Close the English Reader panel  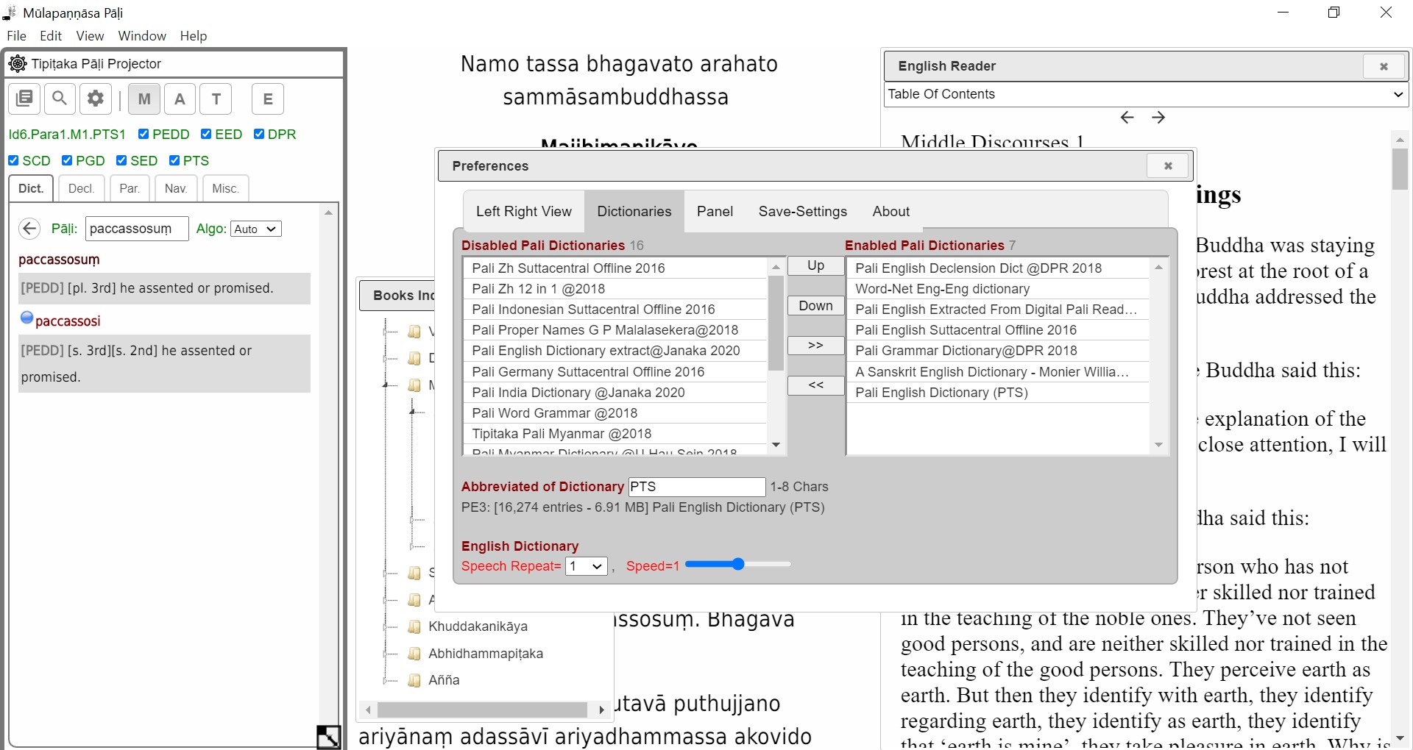click(1384, 66)
